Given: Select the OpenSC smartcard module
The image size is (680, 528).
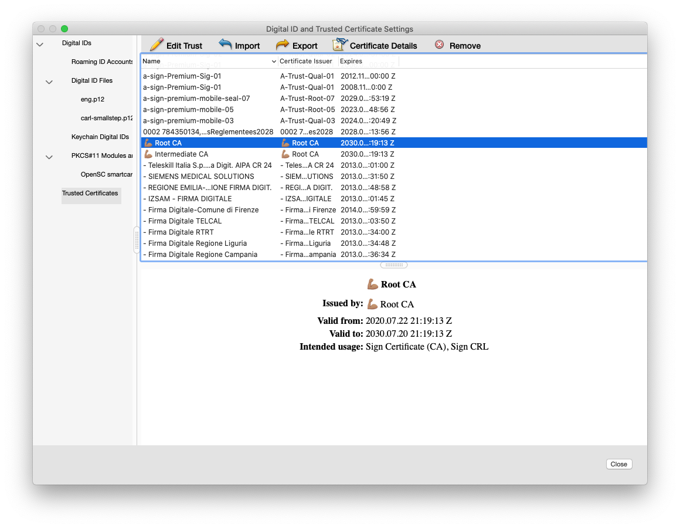Looking at the screenshot, I should (107, 174).
